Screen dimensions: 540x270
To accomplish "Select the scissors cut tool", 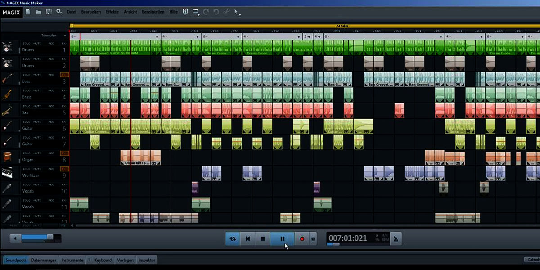I will coord(227,12).
